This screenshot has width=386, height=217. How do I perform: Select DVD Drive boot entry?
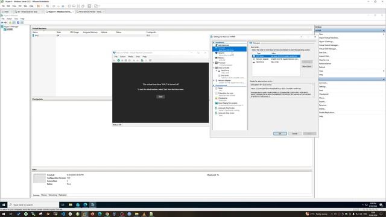(276, 56)
